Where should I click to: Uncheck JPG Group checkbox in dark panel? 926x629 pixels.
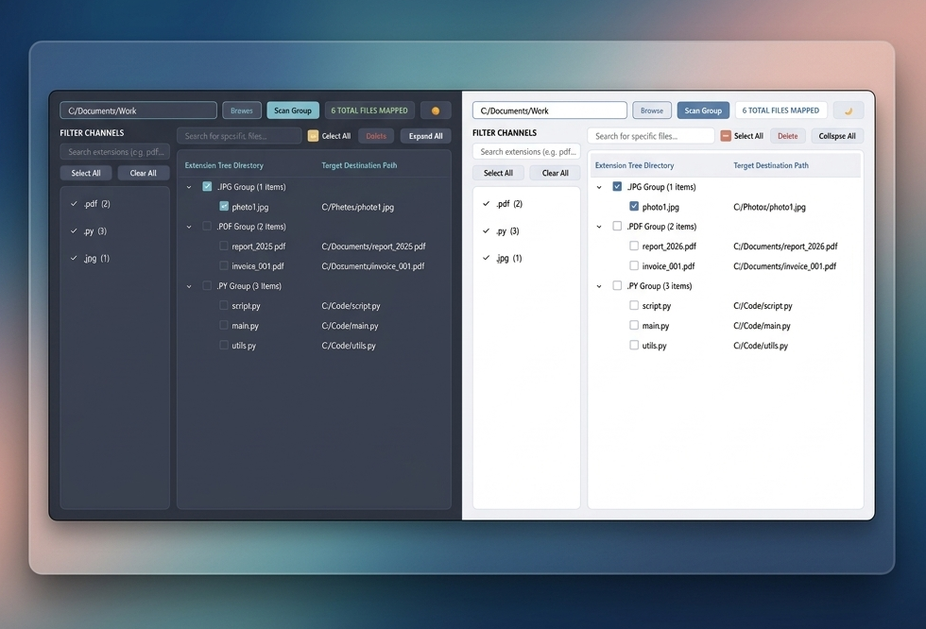click(x=207, y=186)
